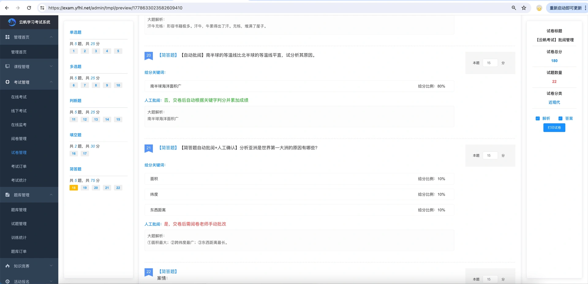Toggle the 答案 checkbox
The image size is (588, 284).
click(x=560, y=119)
